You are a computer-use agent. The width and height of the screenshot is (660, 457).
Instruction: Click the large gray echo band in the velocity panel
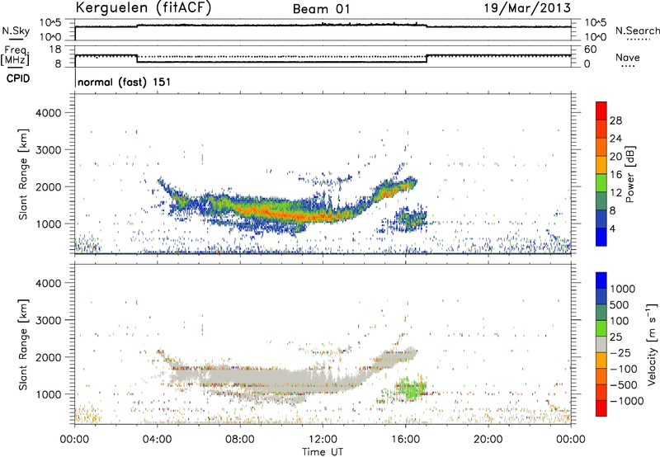[270, 378]
